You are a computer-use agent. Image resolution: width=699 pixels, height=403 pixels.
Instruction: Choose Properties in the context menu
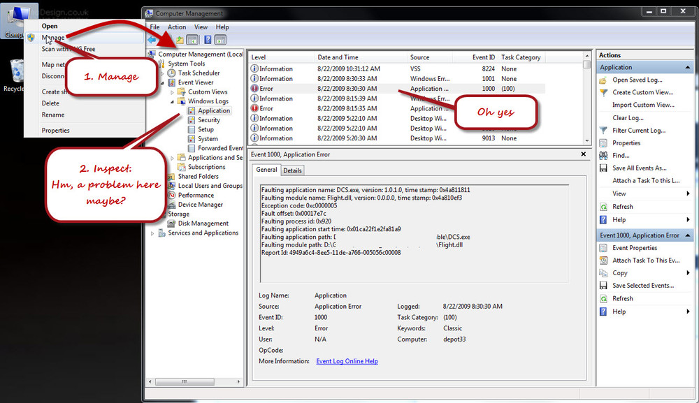[x=55, y=130]
